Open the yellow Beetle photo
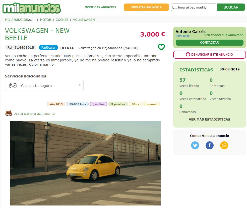This screenshot has width=247, height=208. (85, 163)
